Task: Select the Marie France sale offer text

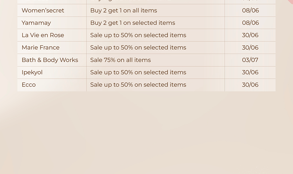Action: coord(138,48)
